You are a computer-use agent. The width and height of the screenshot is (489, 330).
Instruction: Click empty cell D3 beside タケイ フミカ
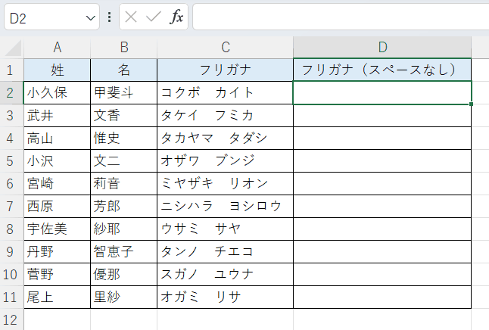pos(382,115)
